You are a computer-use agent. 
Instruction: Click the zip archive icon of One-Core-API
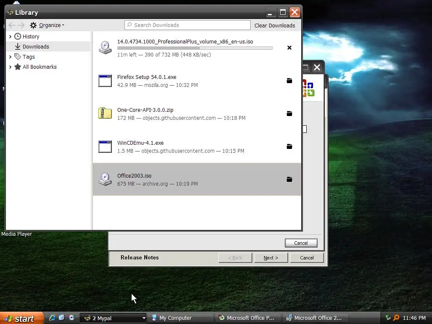coord(105,113)
